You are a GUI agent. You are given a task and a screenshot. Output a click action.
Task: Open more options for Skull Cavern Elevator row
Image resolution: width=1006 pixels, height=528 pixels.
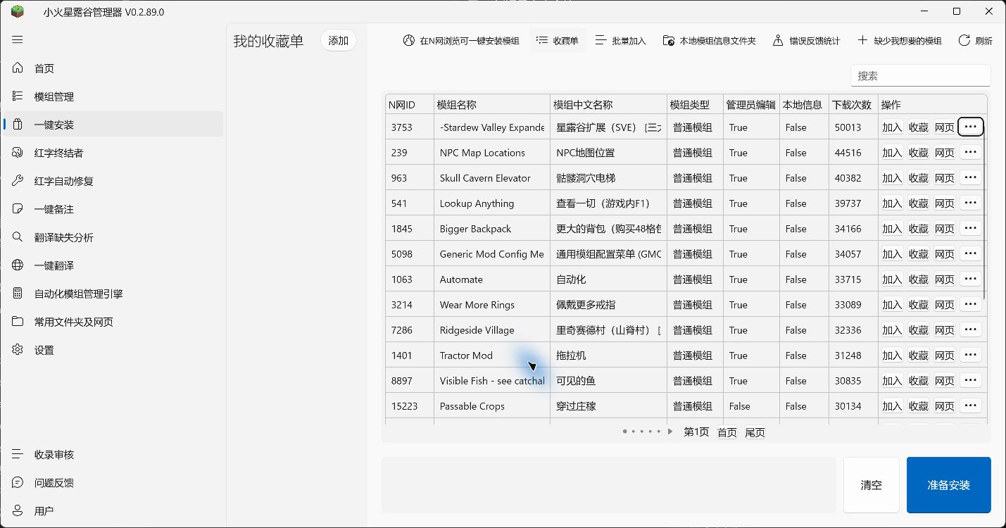970,177
